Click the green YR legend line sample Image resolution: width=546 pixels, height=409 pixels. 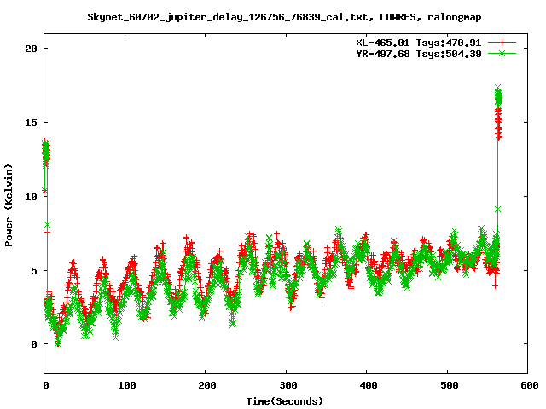point(502,53)
